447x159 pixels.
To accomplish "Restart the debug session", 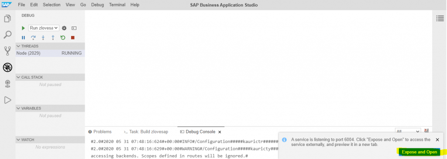I will tap(63, 37).
